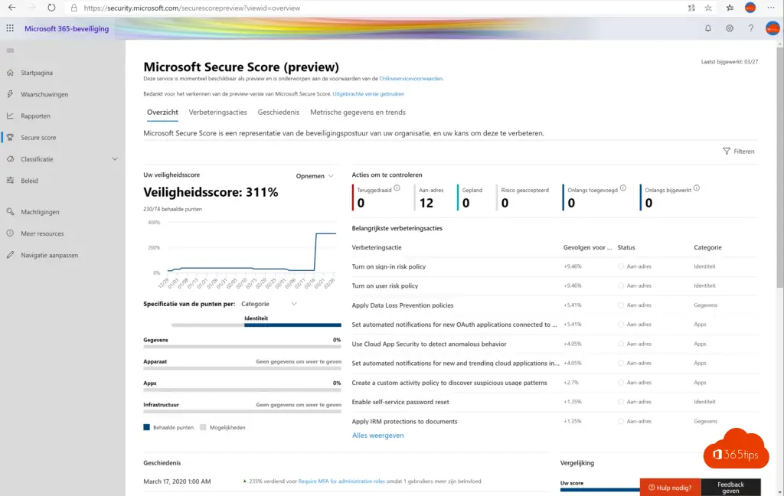Open Enable self-service password reset action
This screenshot has height=496, width=784.
pyautogui.click(x=400, y=402)
